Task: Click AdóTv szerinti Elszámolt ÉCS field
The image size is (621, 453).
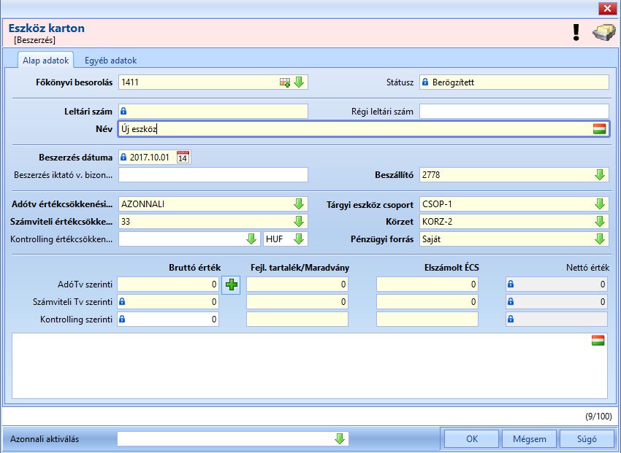Action: 427,284
